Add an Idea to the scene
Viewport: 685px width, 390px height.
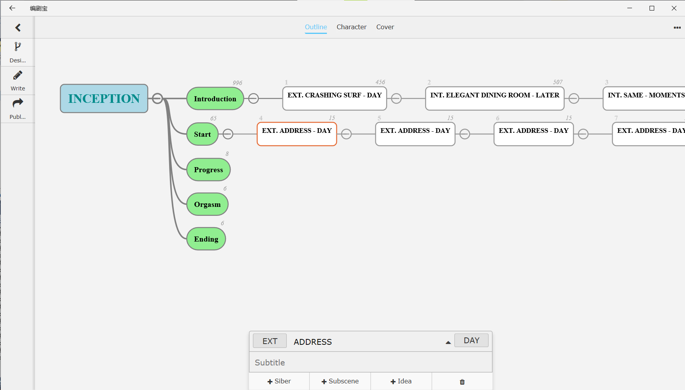(x=401, y=381)
